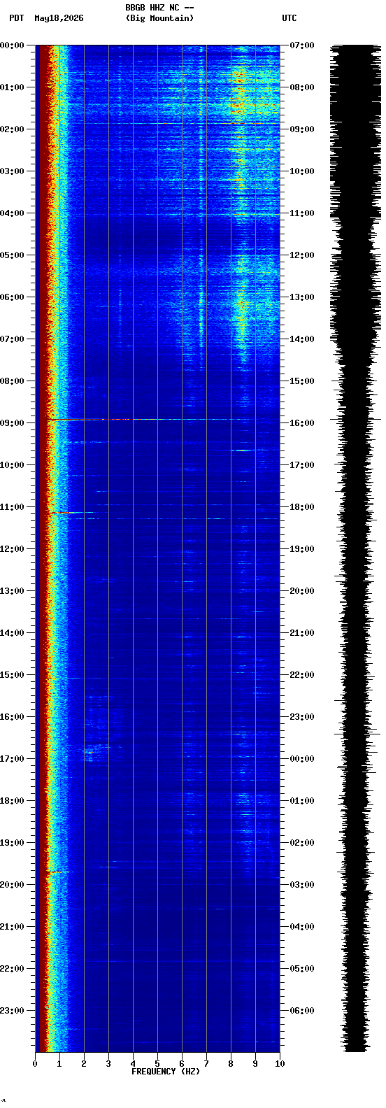Click the "FREQUENCY (HZ)" axis label
Viewport: 386px width, 1108px height.
[x=166, y=1072]
